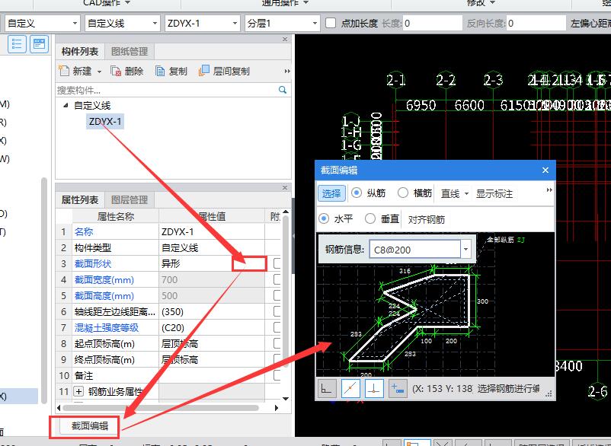Click the property list scroll-right arrow
The image size is (611, 446).
coord(277,408)
